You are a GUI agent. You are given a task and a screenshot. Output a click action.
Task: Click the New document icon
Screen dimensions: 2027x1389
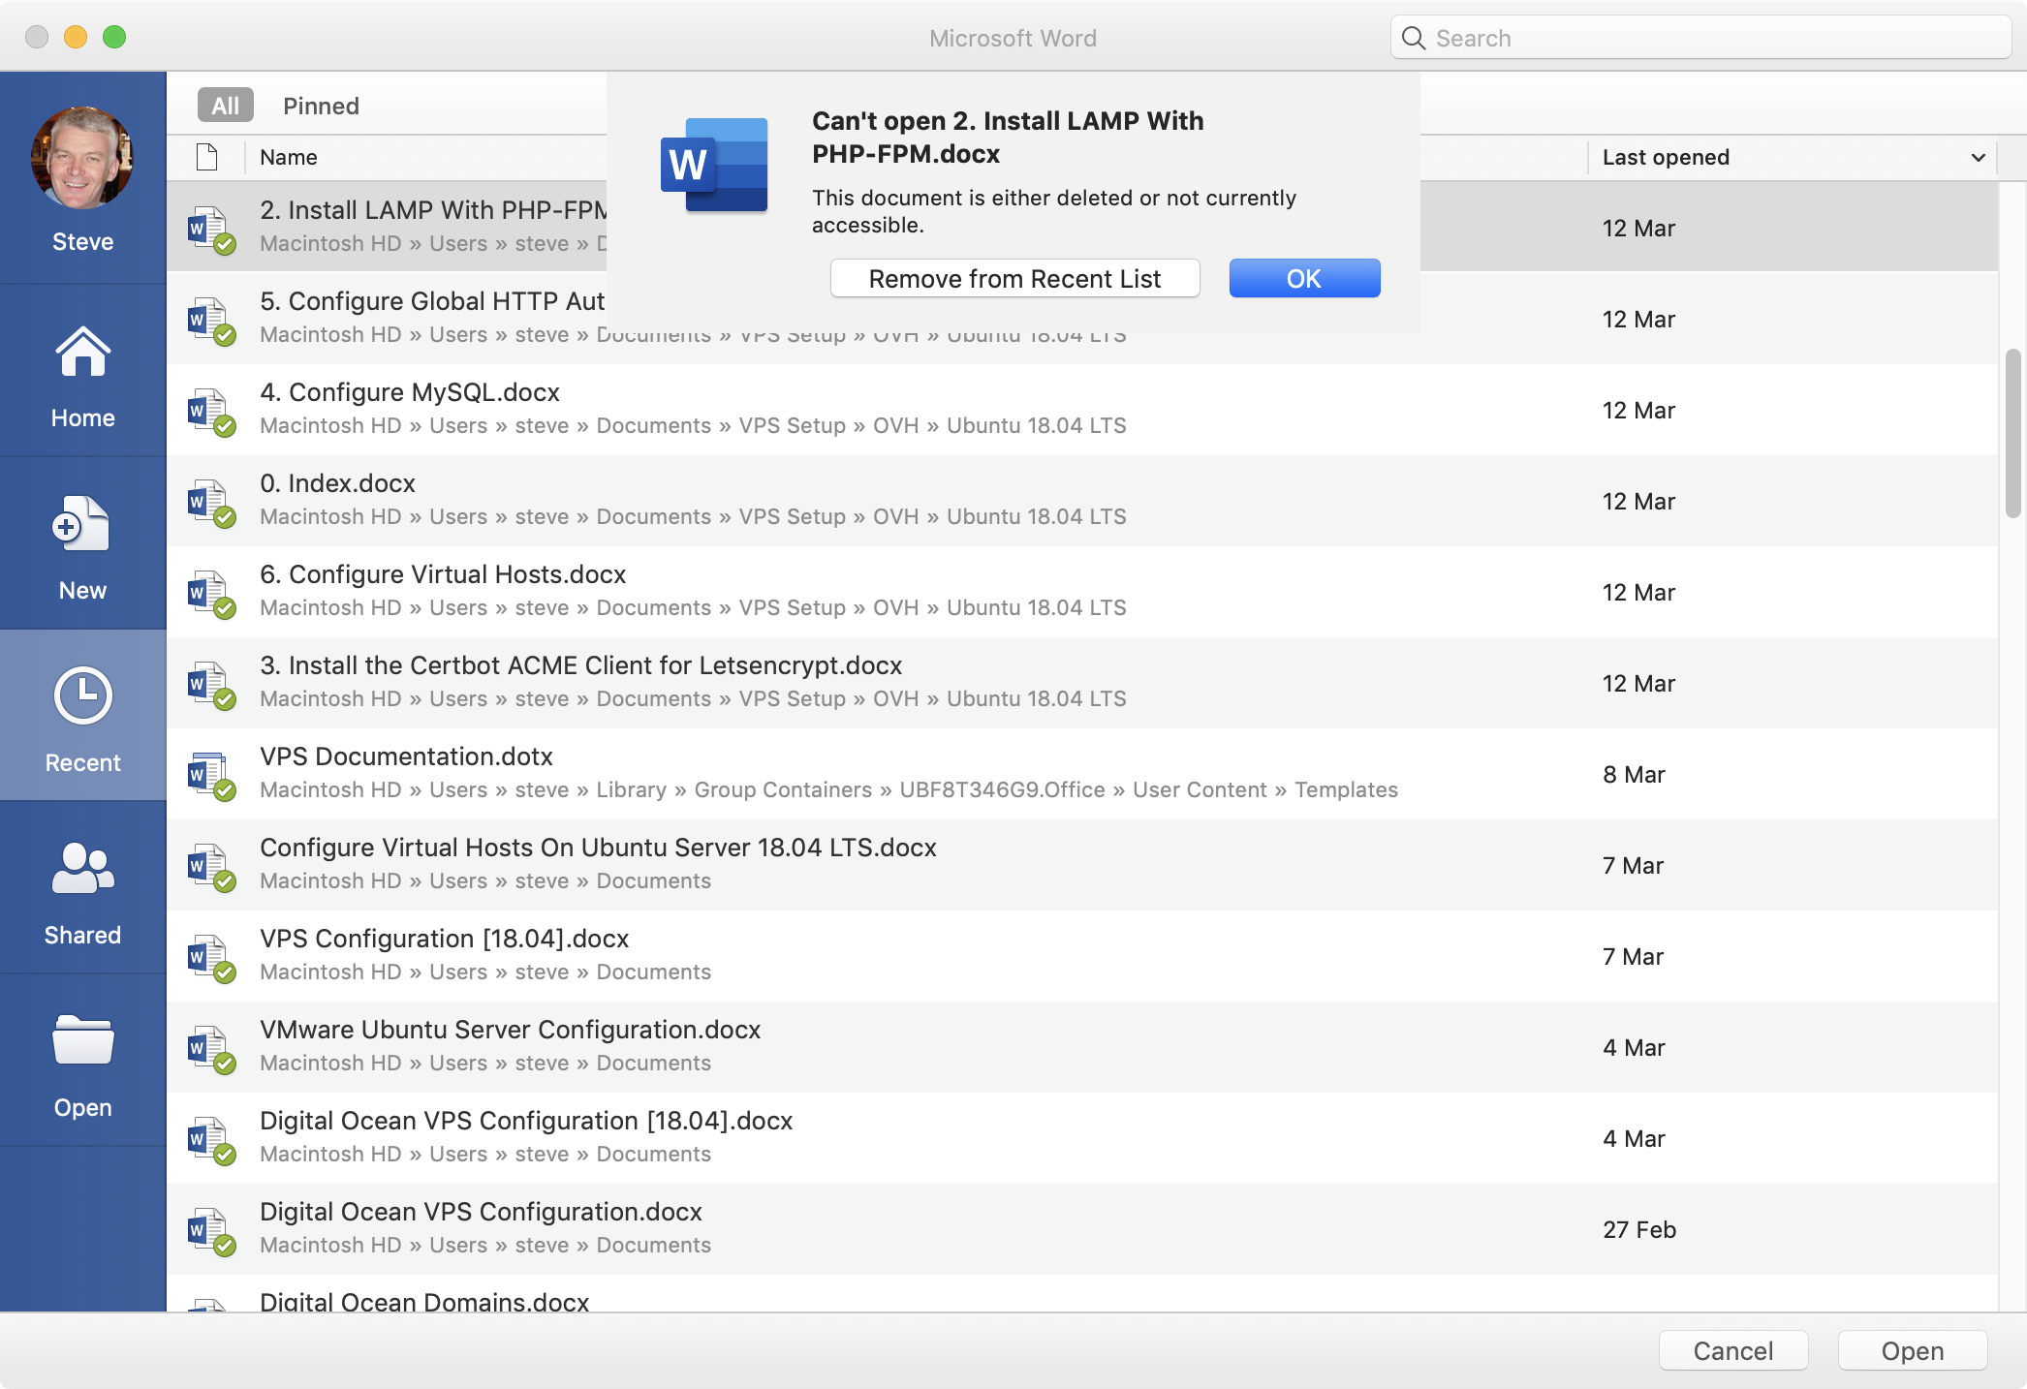click(82, 524)
